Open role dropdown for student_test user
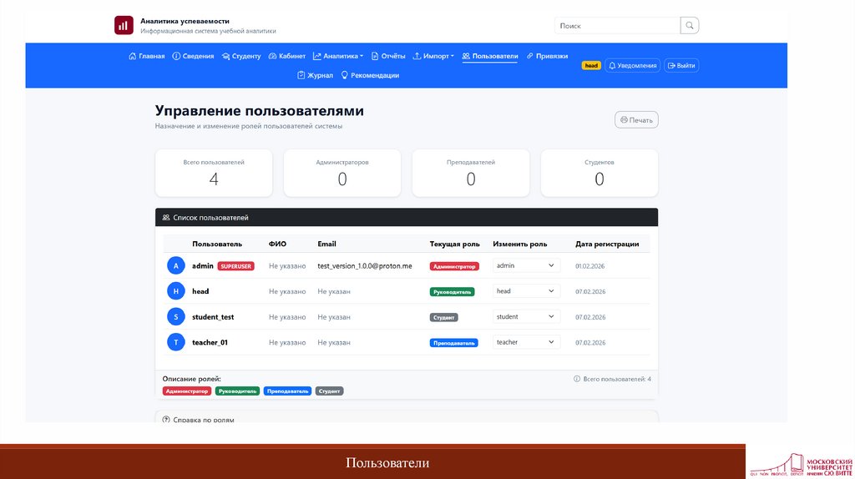Screen dimensions: 855x479 tap(526, 316)
